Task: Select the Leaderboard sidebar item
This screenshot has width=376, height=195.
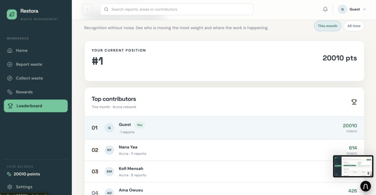Action: point(36,106)
